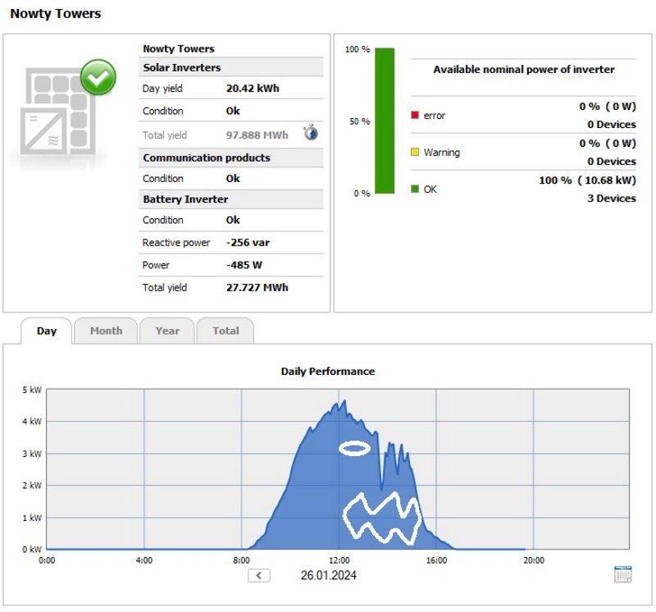
Task: Click the 3 Devices count
Action: tap(611, 199)
